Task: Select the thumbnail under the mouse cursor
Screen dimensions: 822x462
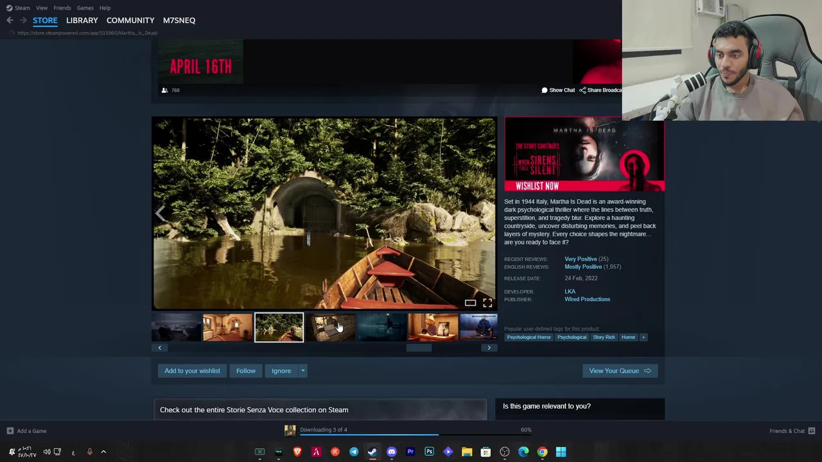Action: coord(330,327)
